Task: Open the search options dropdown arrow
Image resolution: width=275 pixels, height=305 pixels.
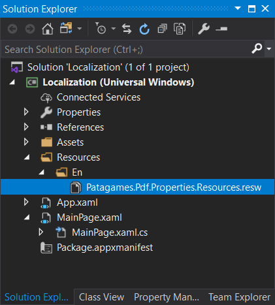Action: (x=269, y=48)
